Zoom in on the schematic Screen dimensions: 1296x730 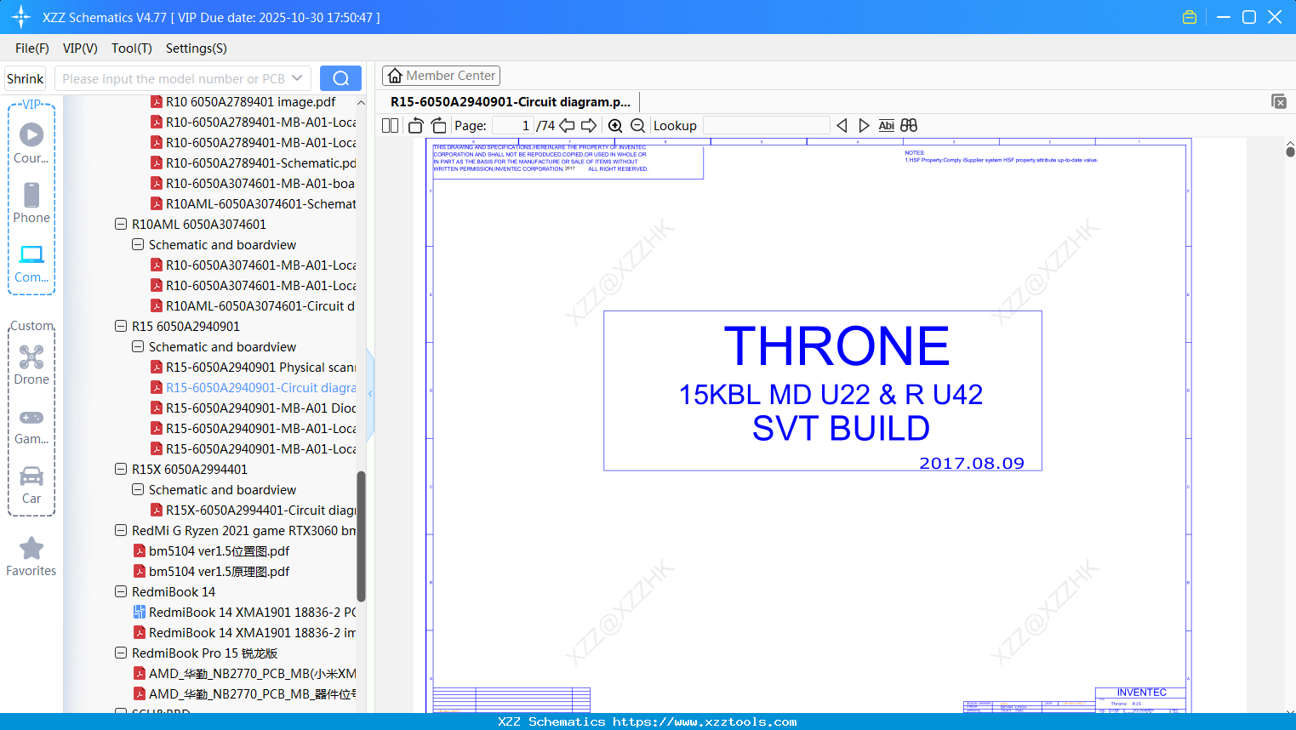tap(615, 126)
